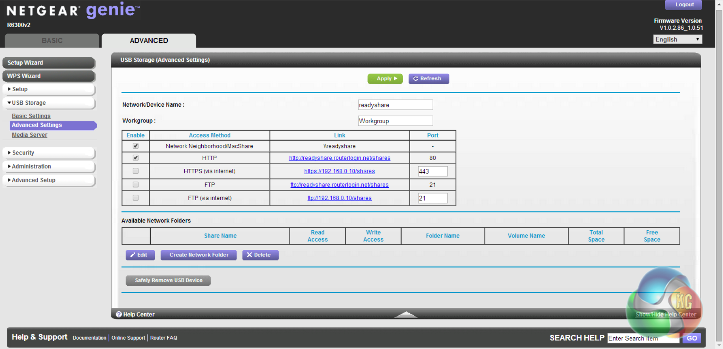Click the Total Space column header
Screen dimensions: 723x349
pyautogui.click(x=596, y=236)
